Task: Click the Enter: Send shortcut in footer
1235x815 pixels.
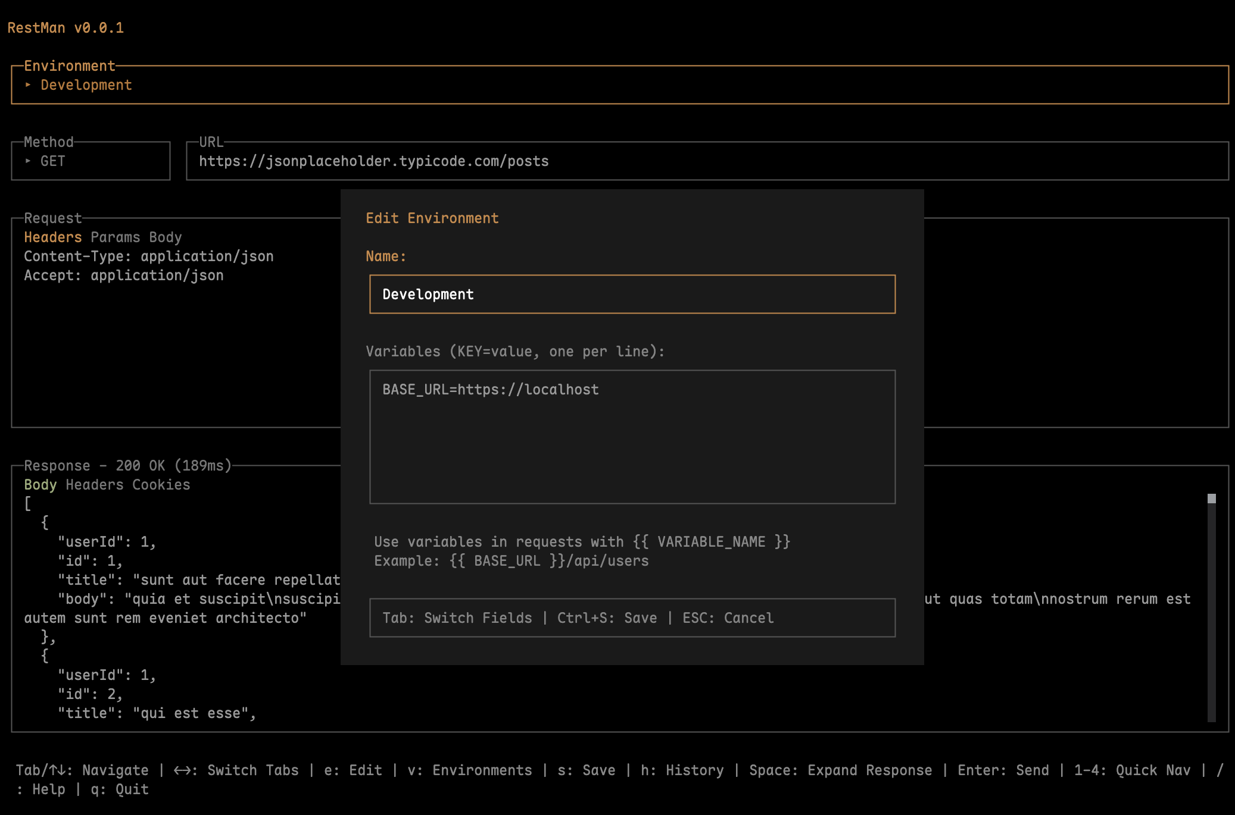Action: (1003, 770)
